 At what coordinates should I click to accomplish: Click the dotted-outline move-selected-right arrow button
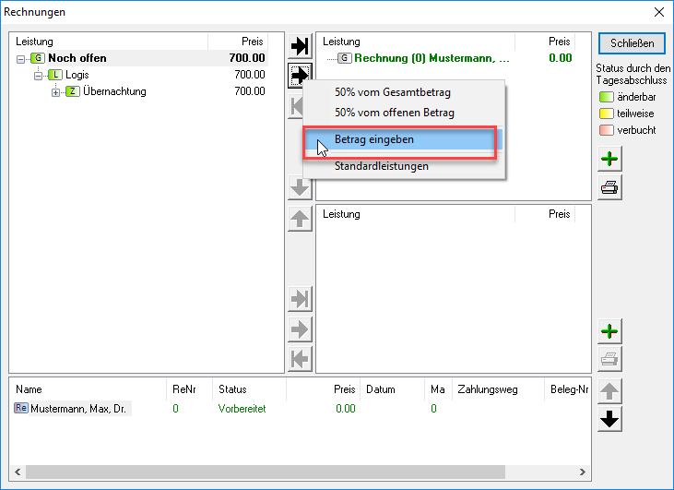(300, 76)
